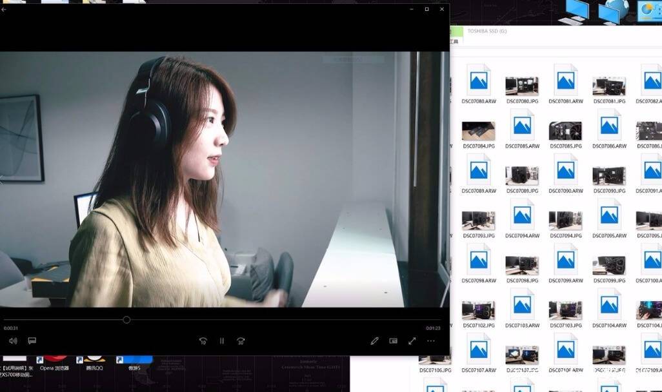The height and width of the screenshot is (392, 662).
Task: Open the edit pencil tool
Action: [x=374, y=340]
